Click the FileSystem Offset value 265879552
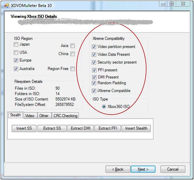This screenshot has height=180, width=194. pyautogui.click(x=65, y=105)
